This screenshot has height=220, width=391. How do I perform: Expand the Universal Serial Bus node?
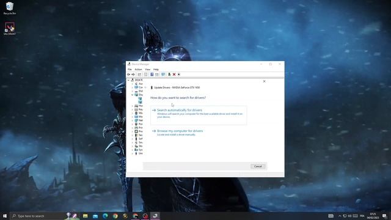(133, 153)
